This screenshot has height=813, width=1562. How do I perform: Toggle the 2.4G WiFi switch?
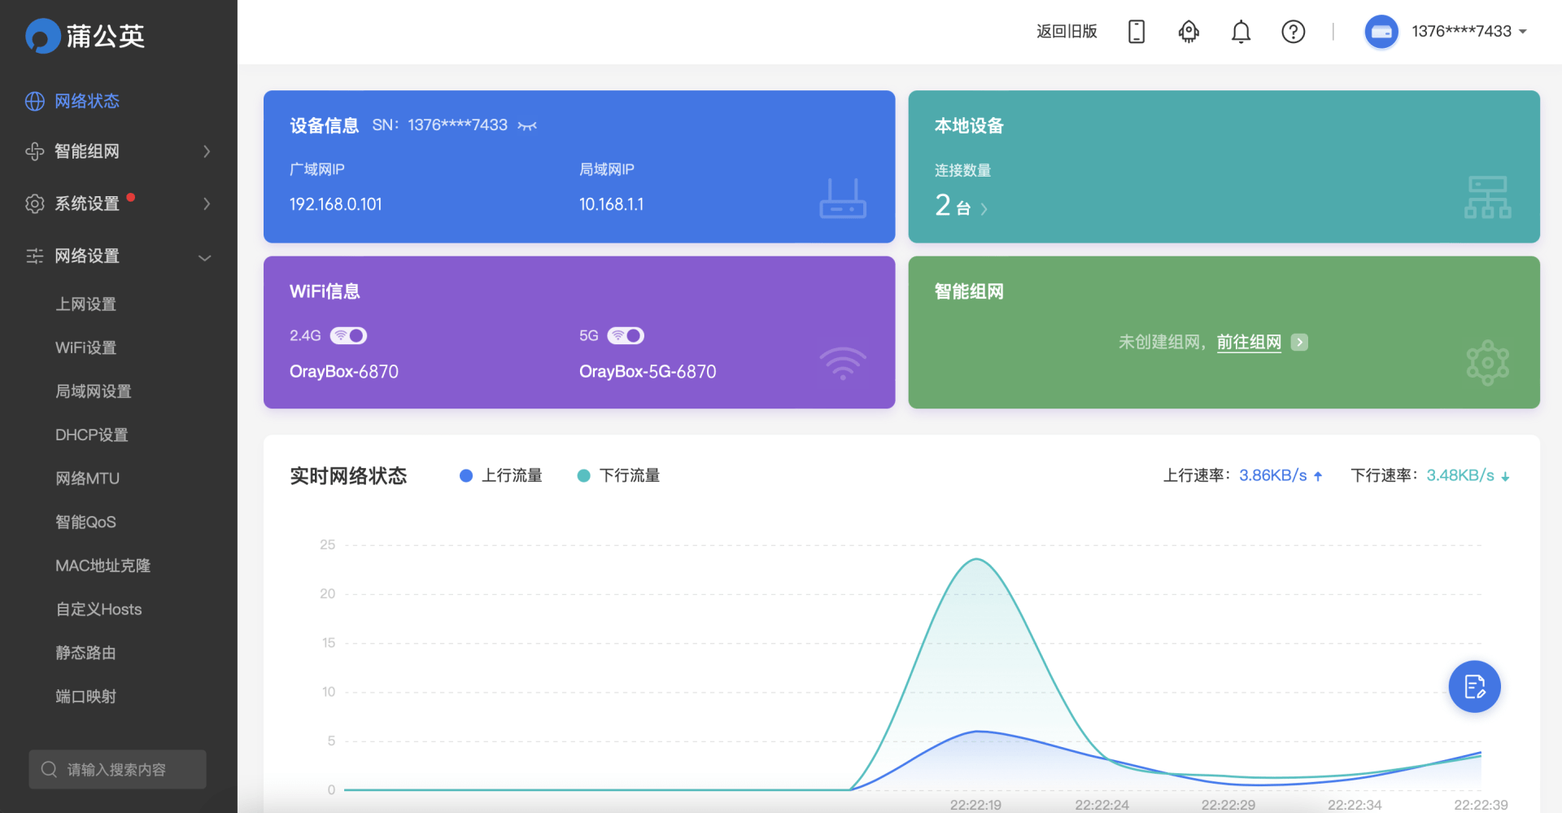tap(349, 335)
